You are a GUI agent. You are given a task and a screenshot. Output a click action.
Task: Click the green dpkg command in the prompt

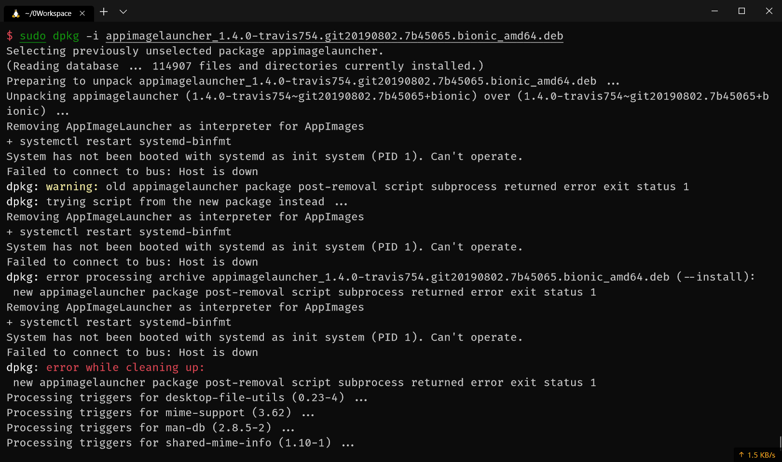click(x=67, y=35)
